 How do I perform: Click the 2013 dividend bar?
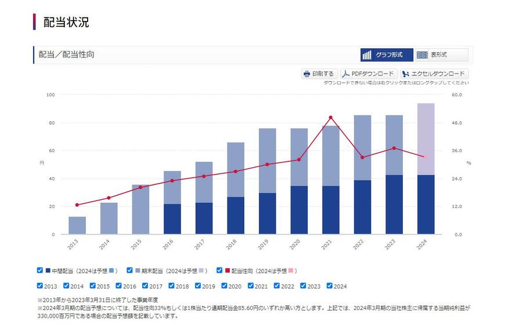coord(77,225)
